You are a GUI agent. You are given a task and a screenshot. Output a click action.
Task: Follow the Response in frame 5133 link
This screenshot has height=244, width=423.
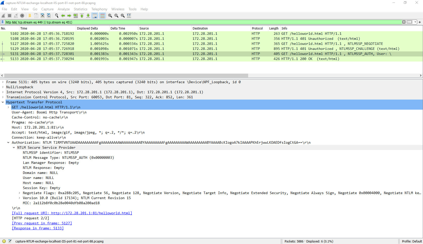(x=38, y=228)
